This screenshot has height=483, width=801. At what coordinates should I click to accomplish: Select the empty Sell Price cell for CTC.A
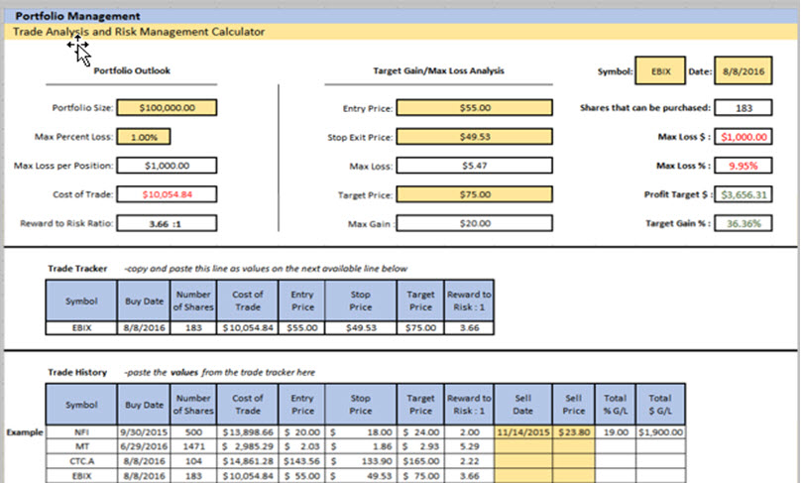coord(574,461)
